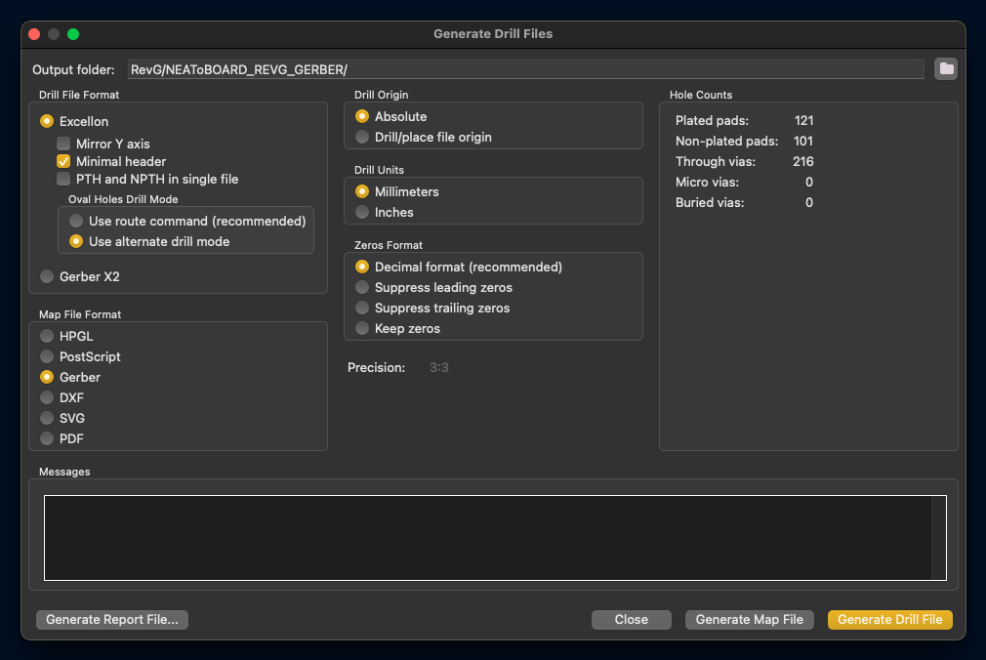Viewport: 986px width, 660px height.
Task: Click the Through vias count 216
Action: coord(803,162)
